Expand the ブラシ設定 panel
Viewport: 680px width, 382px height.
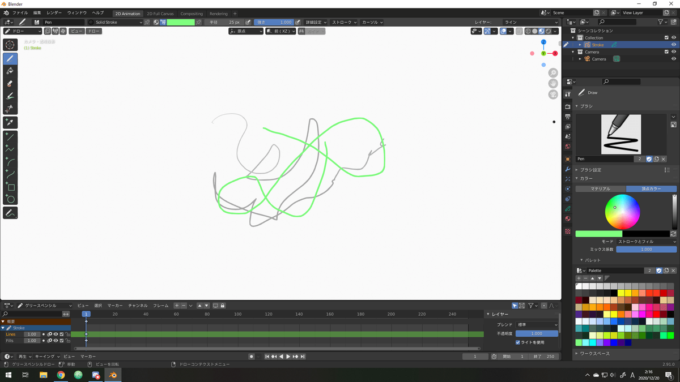[590, 170]
